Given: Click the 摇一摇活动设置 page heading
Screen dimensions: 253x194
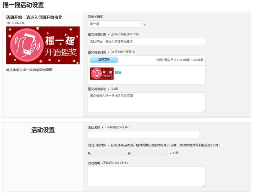Looking at the screenshot, I should click(x=23, y=5).
